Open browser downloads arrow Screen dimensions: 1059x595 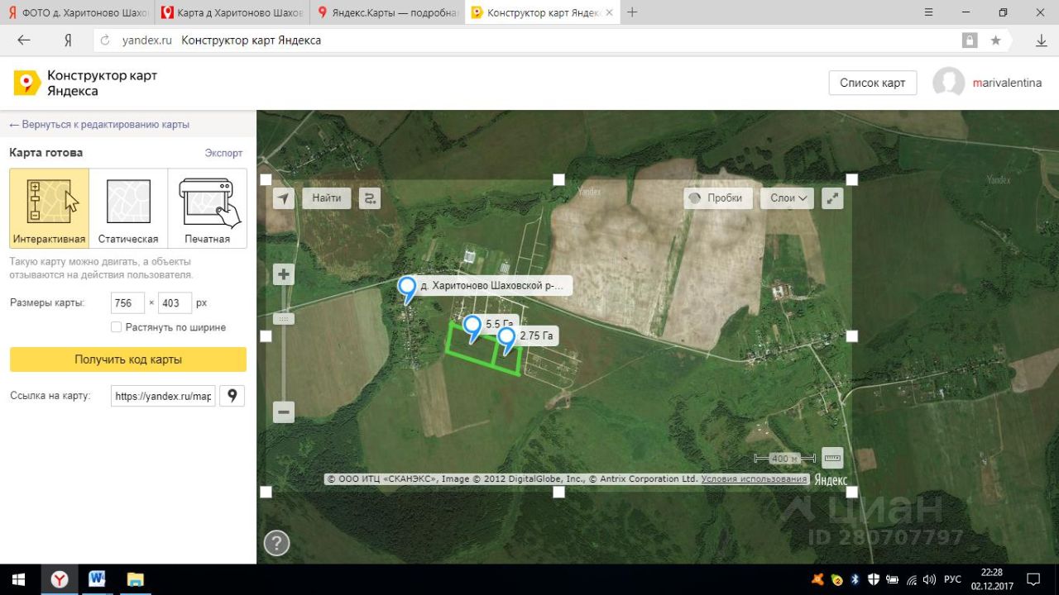(x=1042, y=40)
